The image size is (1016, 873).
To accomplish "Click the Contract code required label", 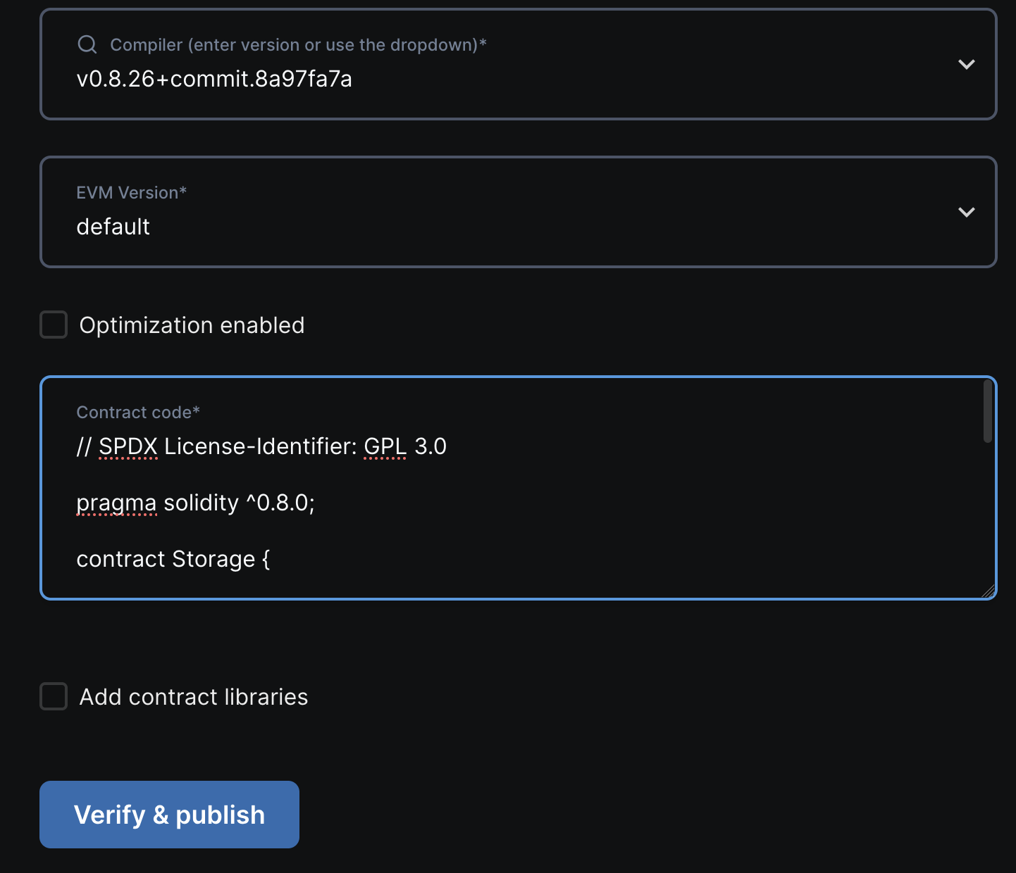I will click(138, 412).
